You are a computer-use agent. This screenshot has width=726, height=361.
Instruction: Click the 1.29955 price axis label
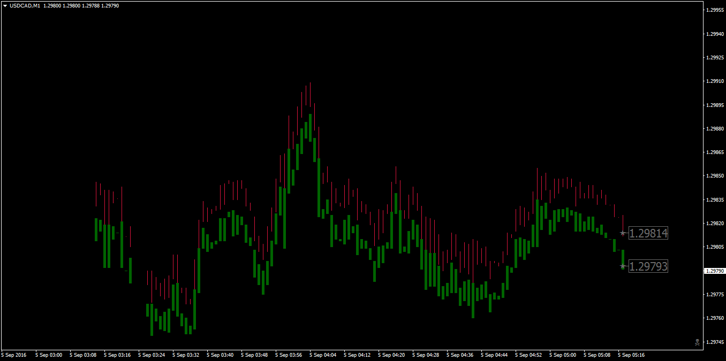point(715,10)
